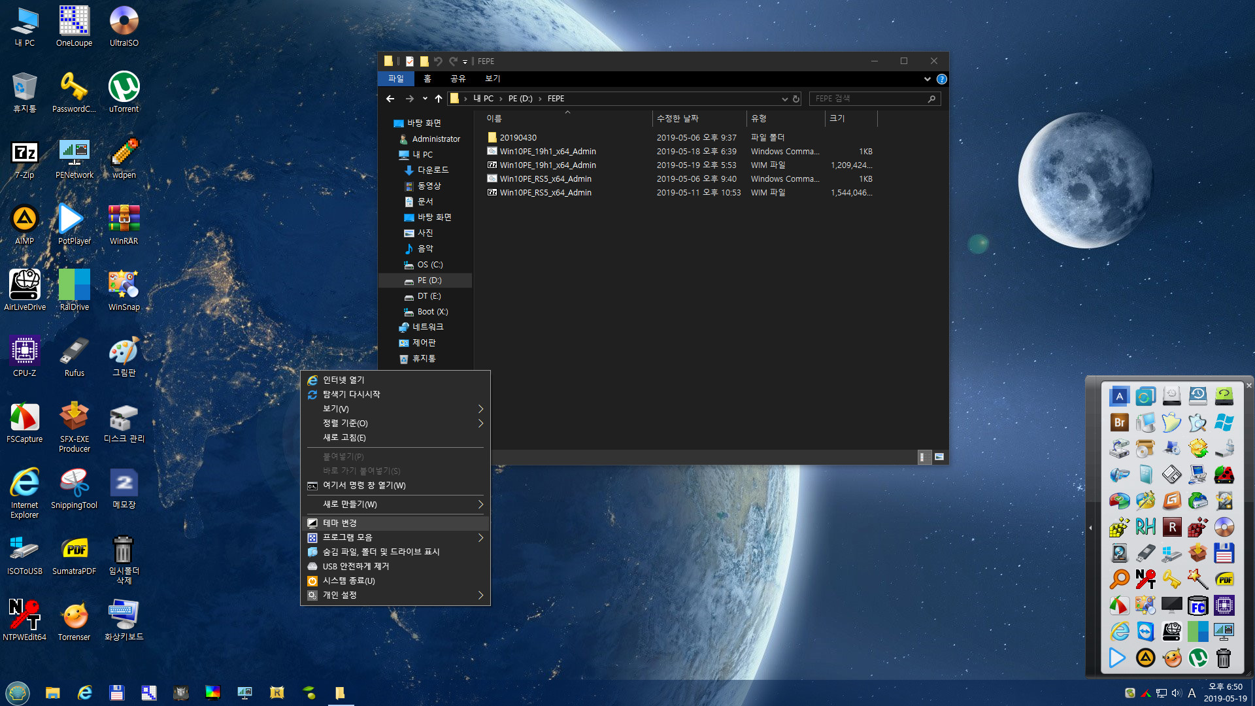
Task: Launch wdpen from the desktop
Action: click(124, 158)
